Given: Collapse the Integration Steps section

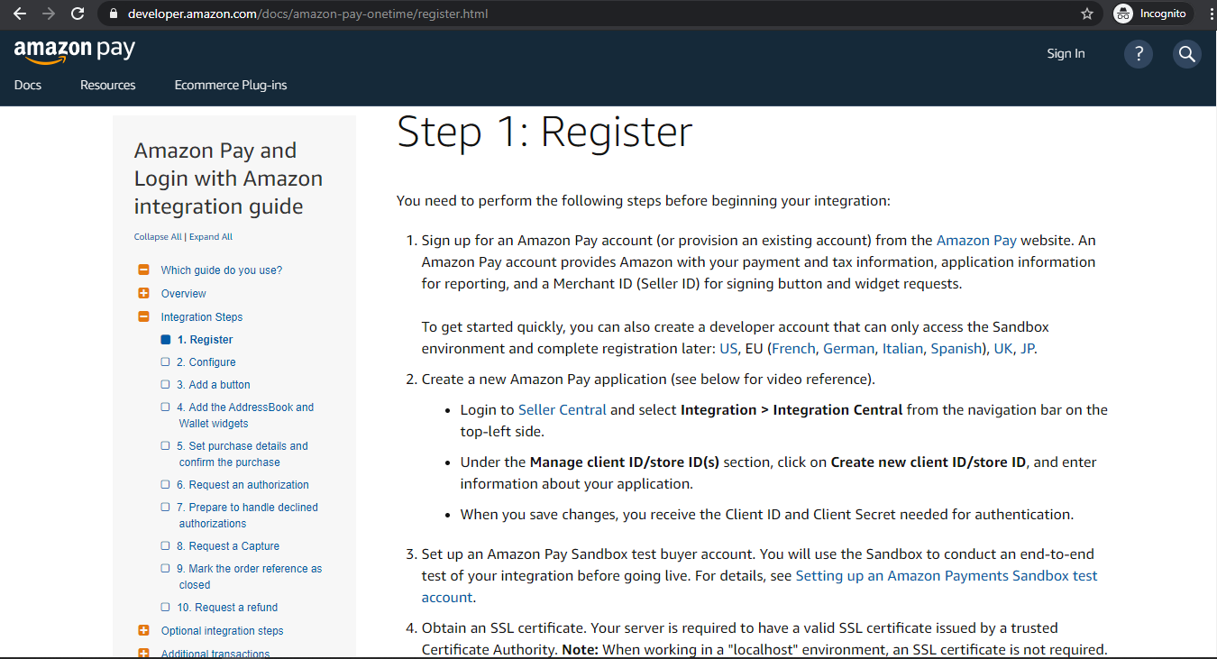Looking at the screenshot, I should [x=143, y=316].
